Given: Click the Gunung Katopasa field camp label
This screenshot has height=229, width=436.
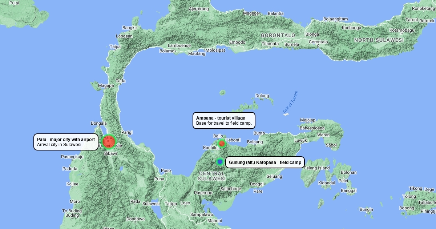Looking at the screenshot, I should (x=265, y=162).
